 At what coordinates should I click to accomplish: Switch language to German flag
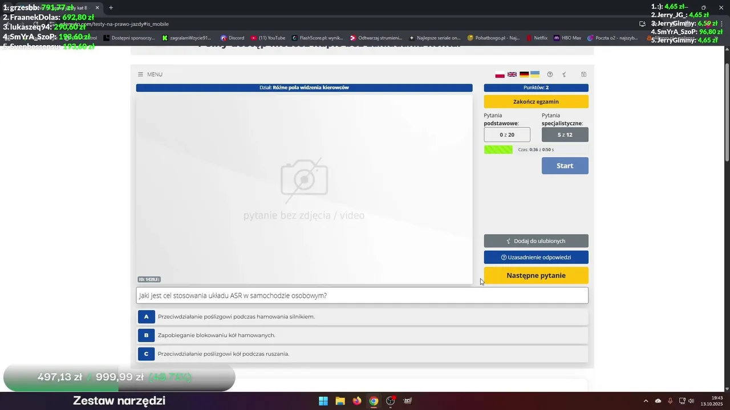coord(524,75)
